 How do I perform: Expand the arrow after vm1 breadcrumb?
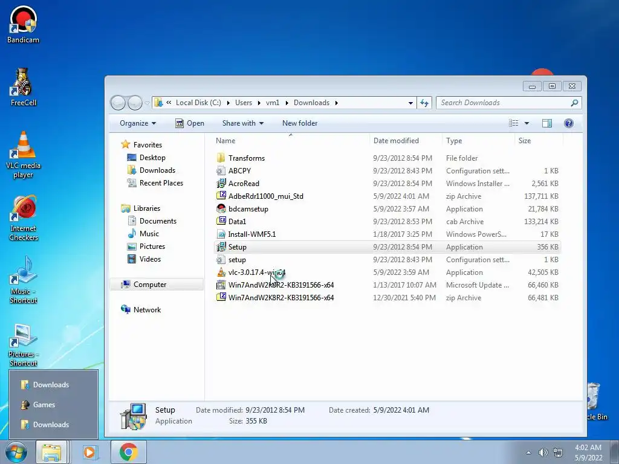coord(287,103)
